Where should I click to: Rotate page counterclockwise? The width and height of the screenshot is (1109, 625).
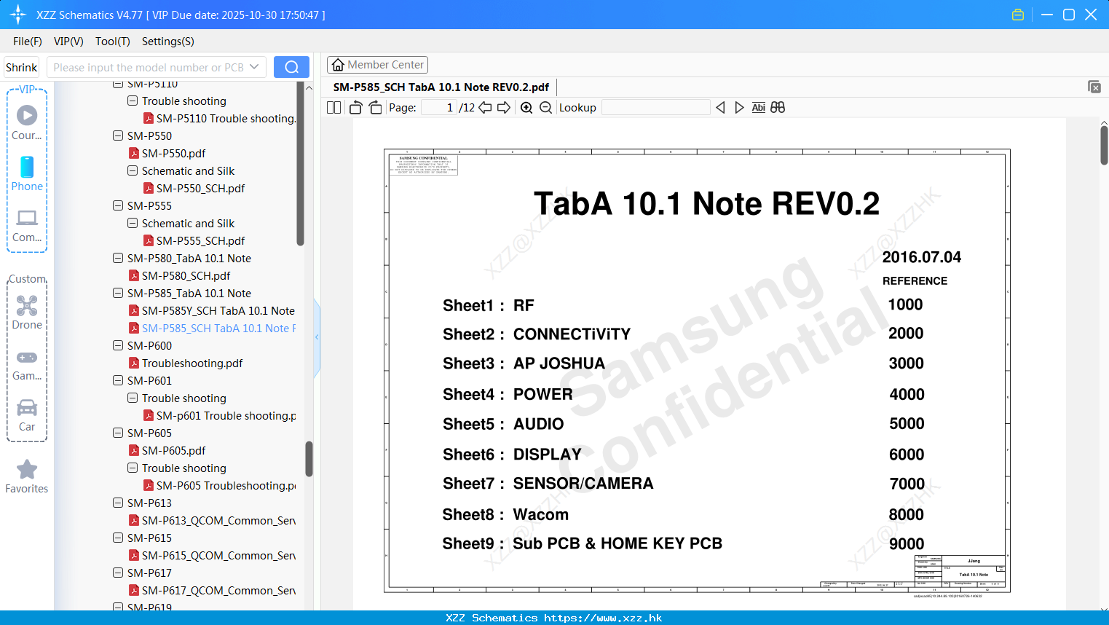[x=355, y=107]
